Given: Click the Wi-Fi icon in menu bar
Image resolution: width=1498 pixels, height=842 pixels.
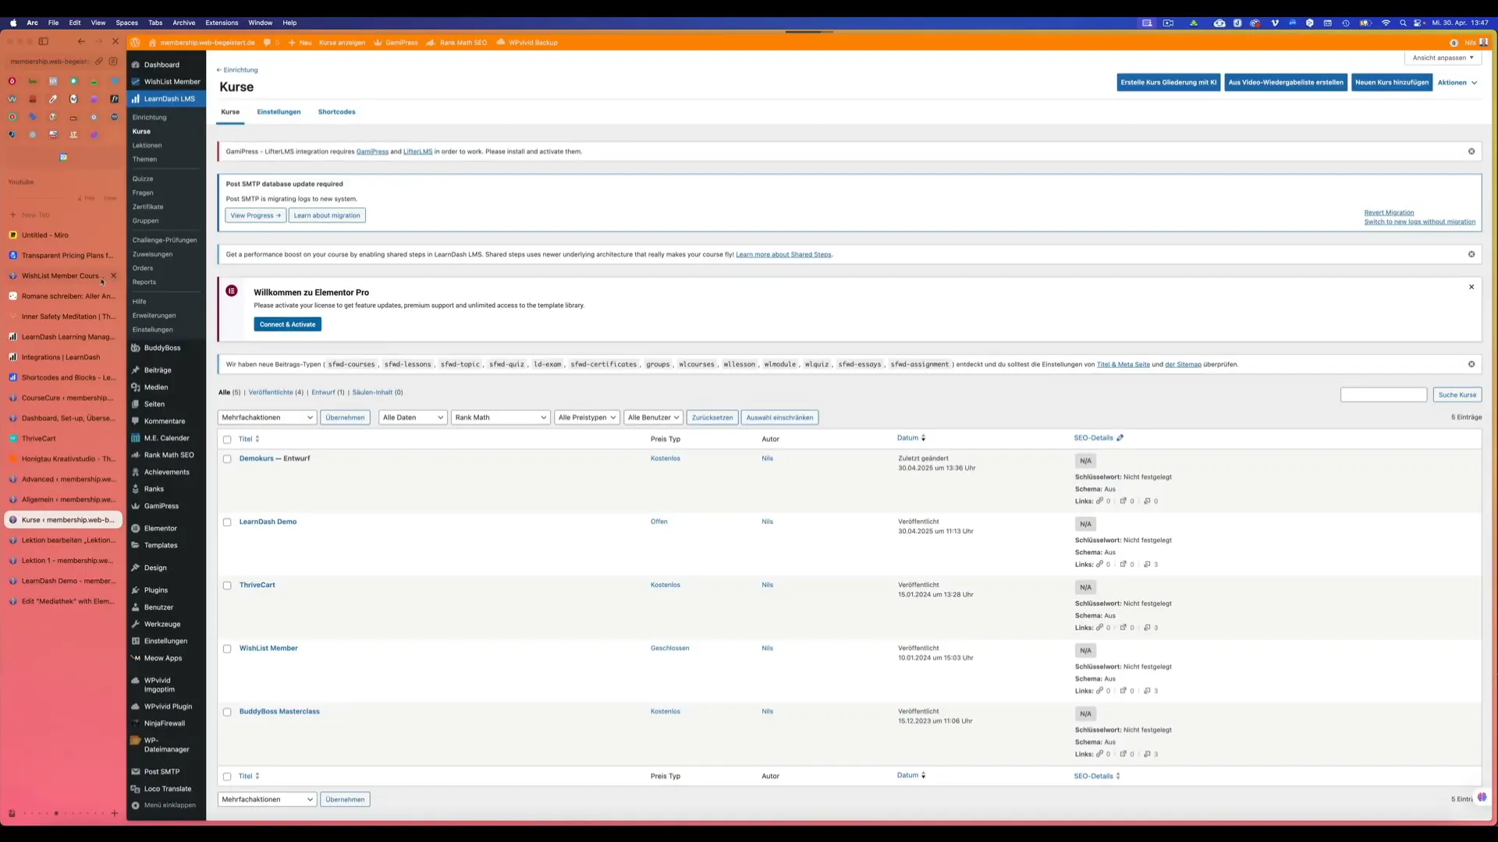Looking at the screenshot, I should click(x=1386, y=23).
